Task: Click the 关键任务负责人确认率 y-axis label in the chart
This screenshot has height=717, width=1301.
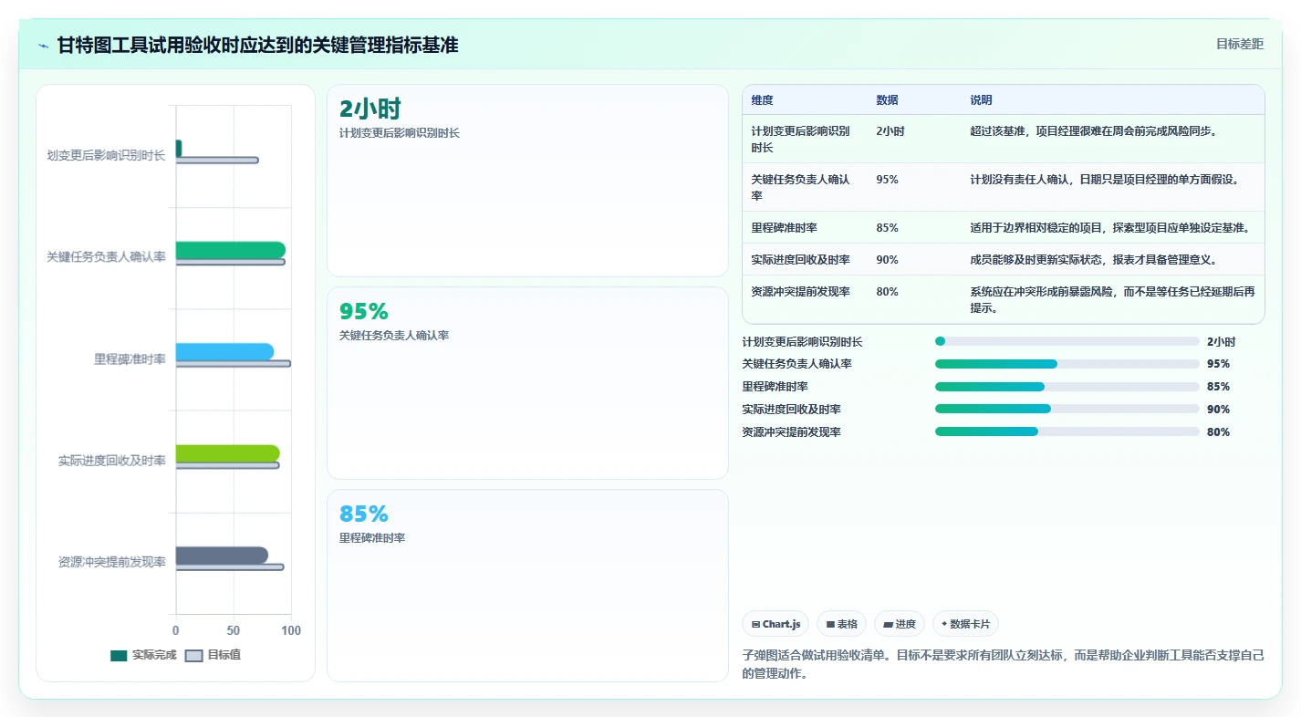Action: [106, 257]
